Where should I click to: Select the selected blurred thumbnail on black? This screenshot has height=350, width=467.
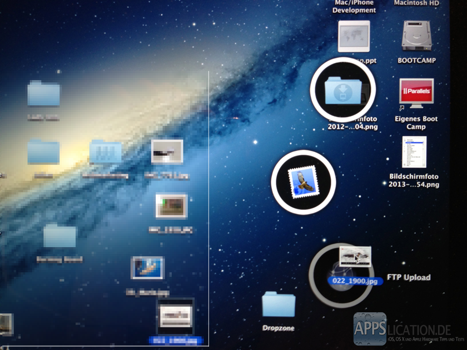[175, 316]
